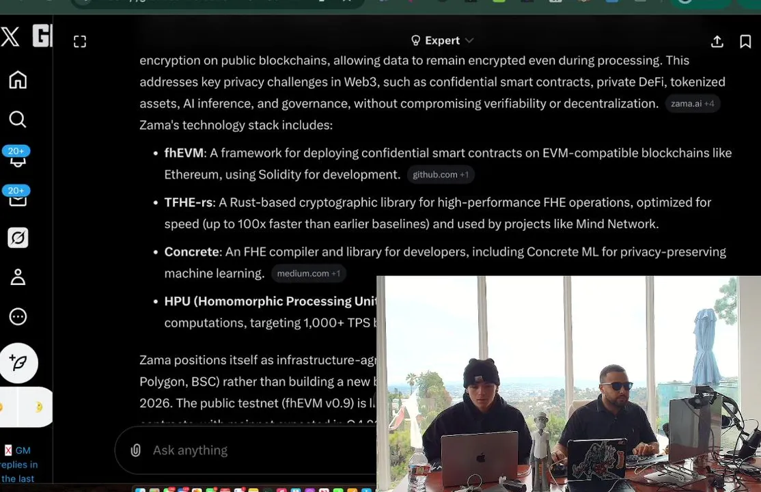Click the 'fhEVM' bold term

184,153
